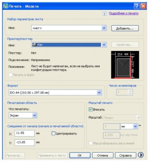Click the Смещение от начала group label
150x162 pixels.
point(45,126)
